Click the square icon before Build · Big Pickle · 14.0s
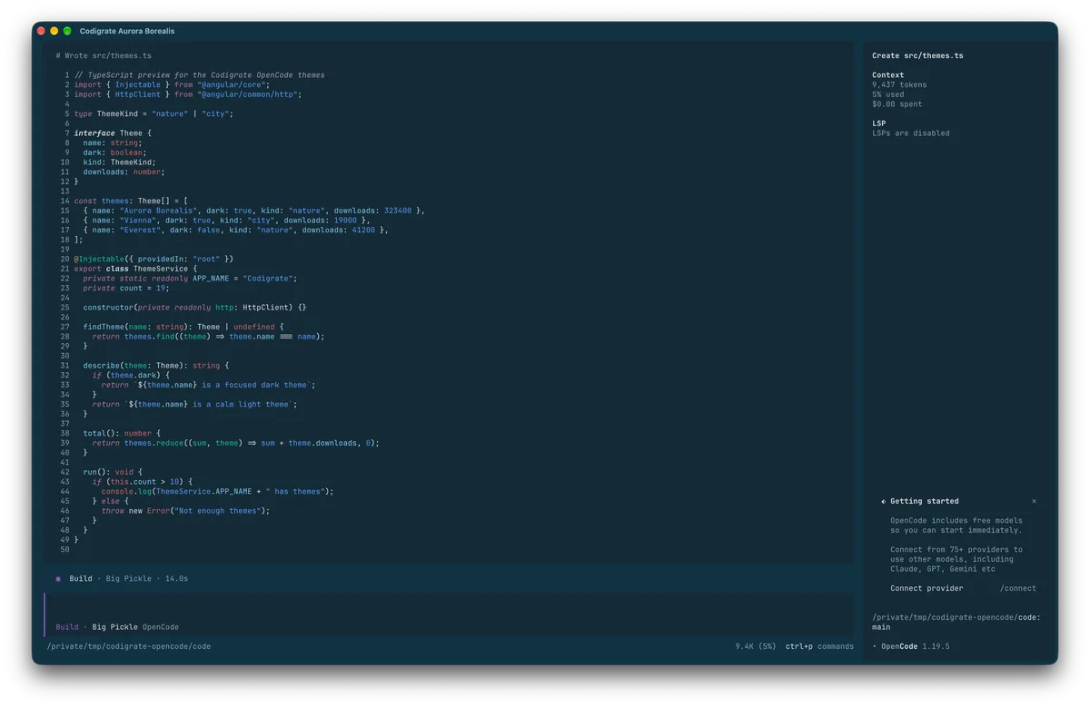This screenshot has height=707, width=1090. (58, 578)
